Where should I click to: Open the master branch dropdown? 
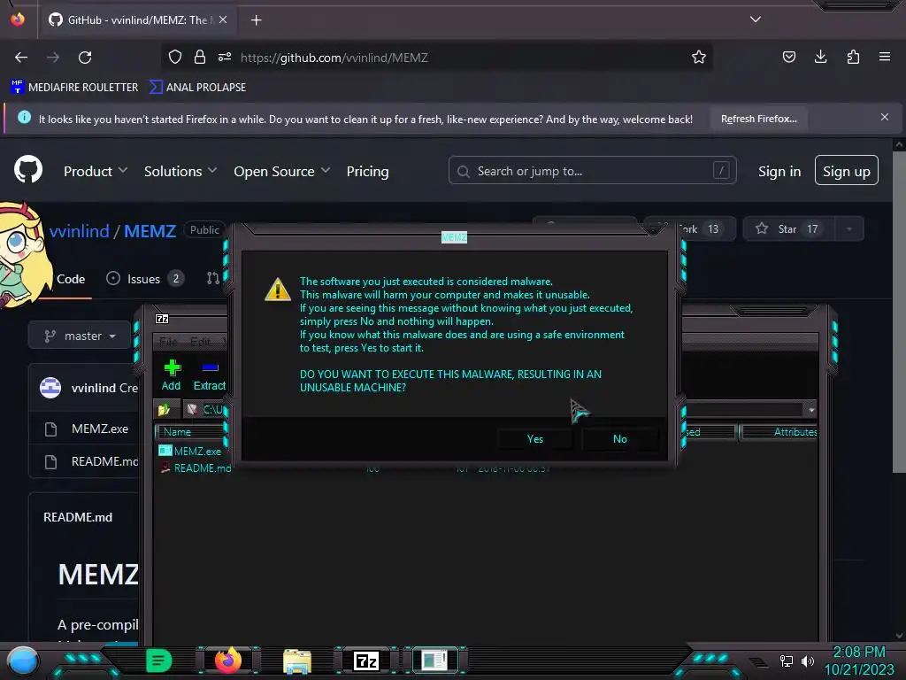(x=80, y=336)
